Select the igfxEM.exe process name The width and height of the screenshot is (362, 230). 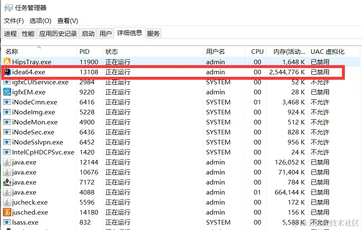[x=29, y=92]
